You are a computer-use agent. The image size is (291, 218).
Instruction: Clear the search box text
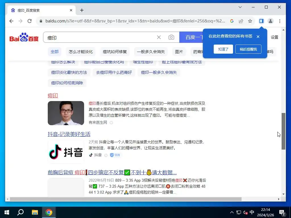click(159, 37)
